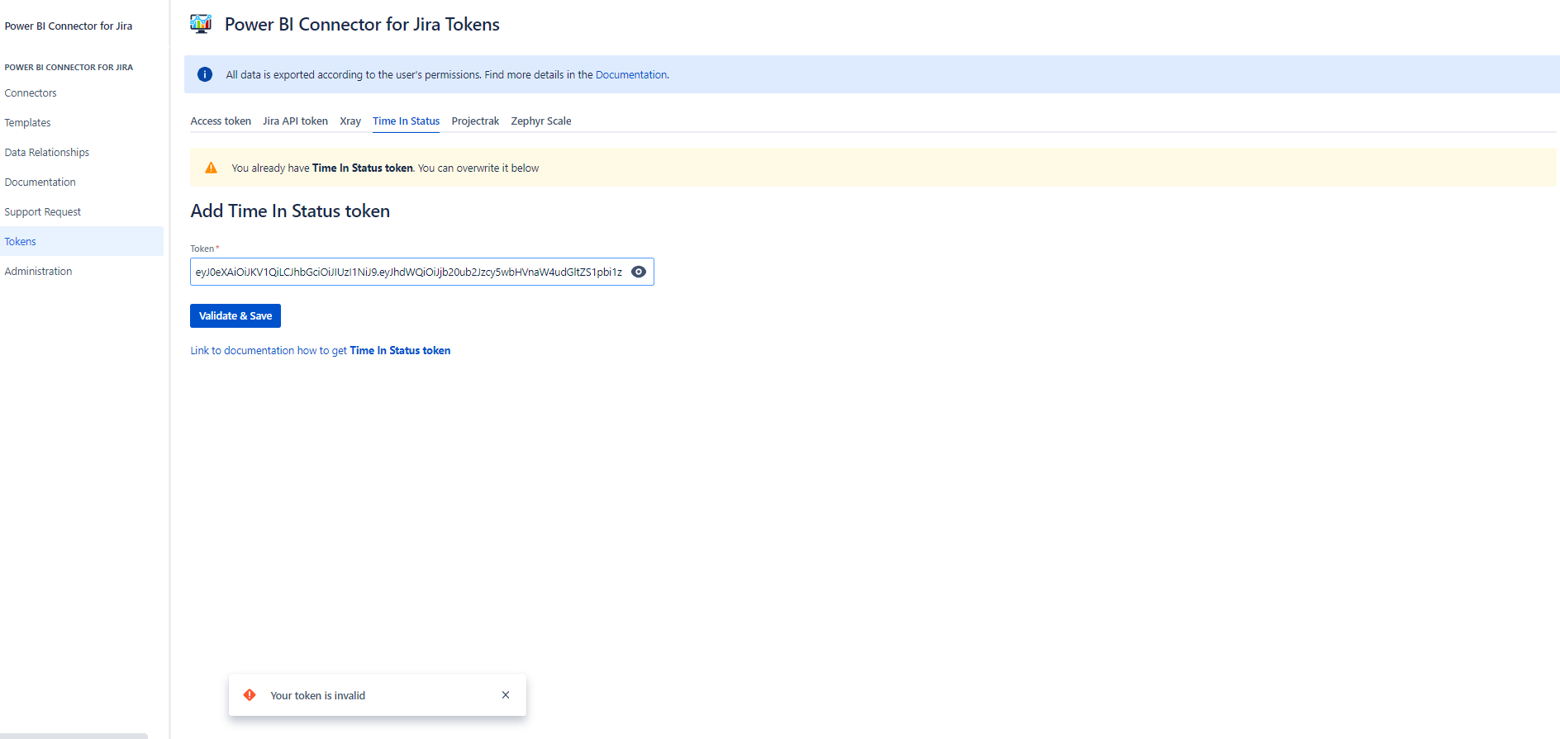Open Templates in the sidebar
The height and width of the screenshot is (739, 1560).
click(x=27, y=122)
